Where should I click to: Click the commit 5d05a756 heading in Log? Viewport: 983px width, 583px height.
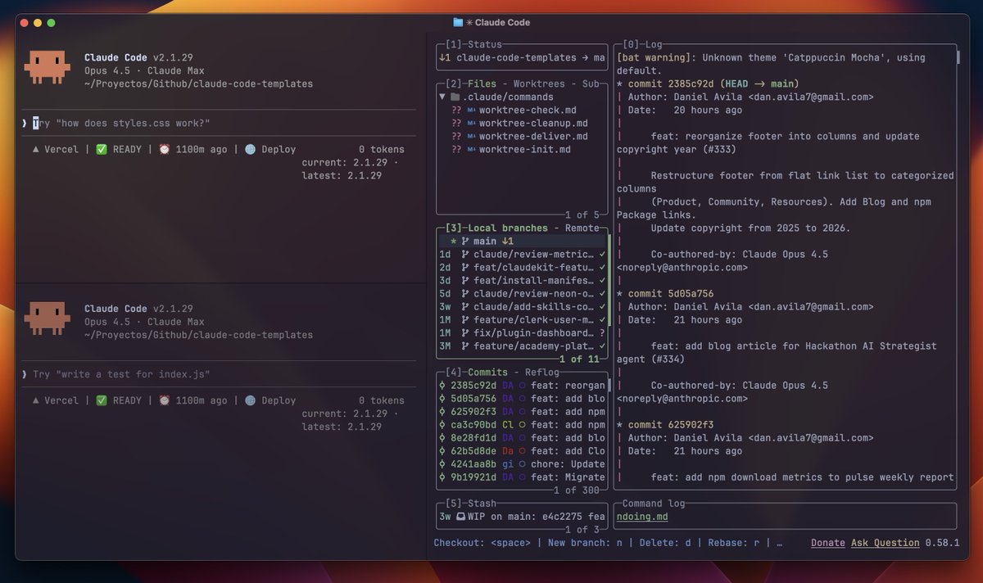[x=665, y=293]
